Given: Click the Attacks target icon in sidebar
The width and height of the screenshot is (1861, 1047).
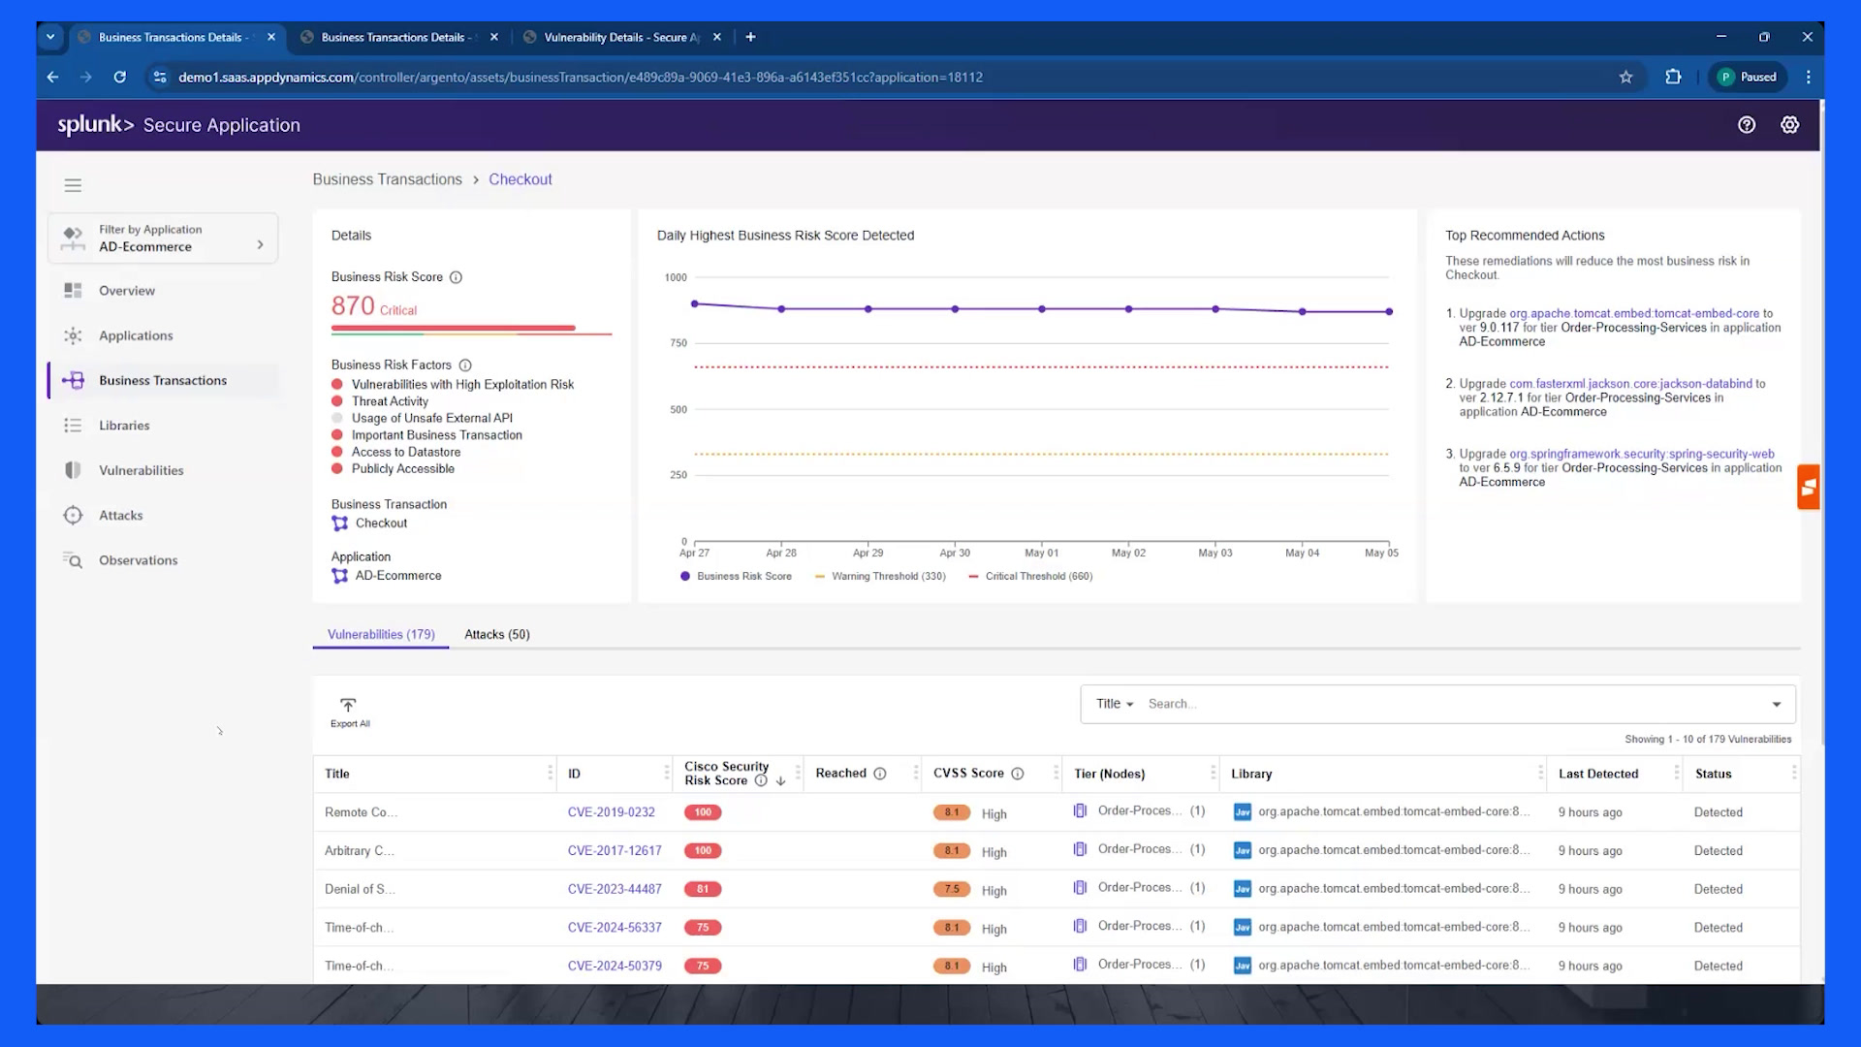Looking at the screenshot, I should point(73,516).
